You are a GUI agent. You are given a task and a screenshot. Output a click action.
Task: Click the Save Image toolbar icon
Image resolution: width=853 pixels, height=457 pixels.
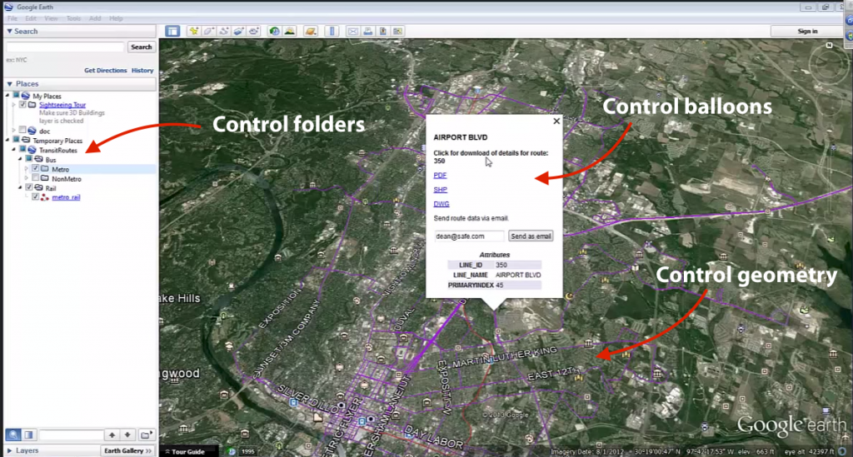[x=383, y=32]
